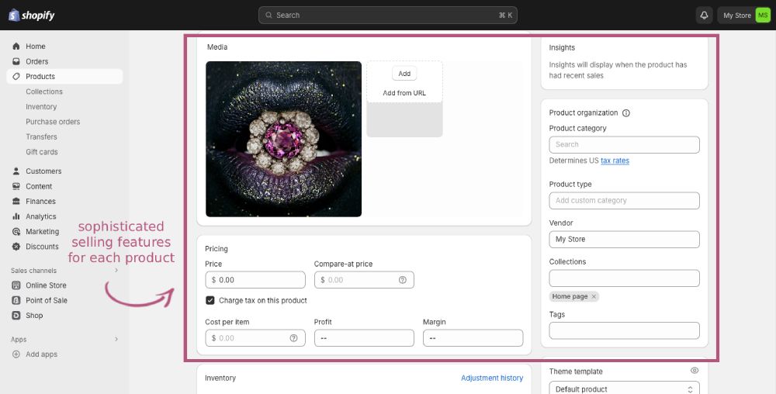Click the Add media button

(x=404, y=74)
